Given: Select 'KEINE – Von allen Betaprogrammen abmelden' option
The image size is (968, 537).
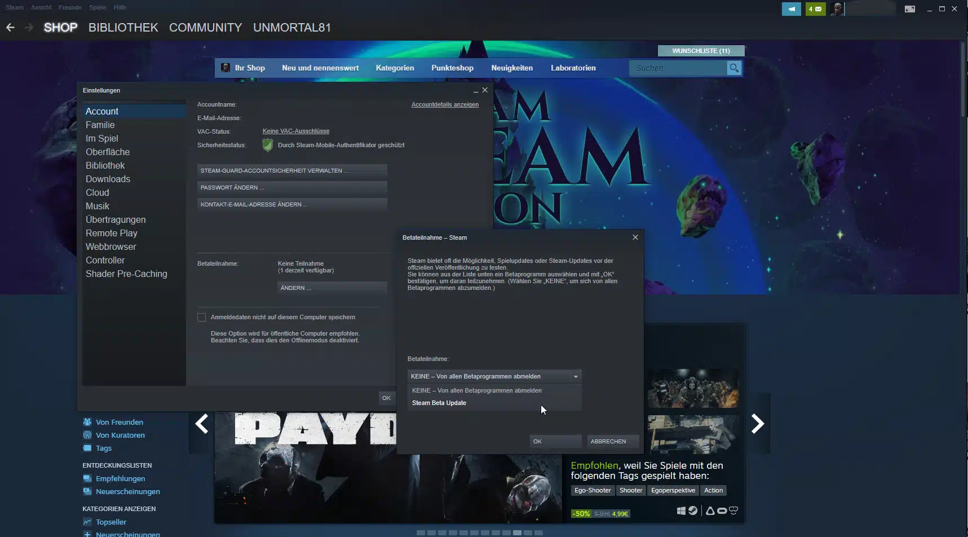Looking at the screenshot, I should (494, 390).
